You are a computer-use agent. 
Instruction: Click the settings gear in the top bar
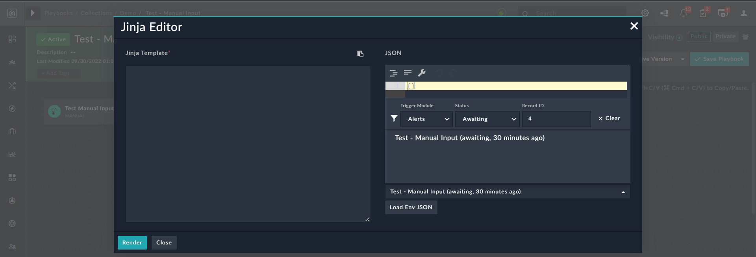click(x=645, y=13)
